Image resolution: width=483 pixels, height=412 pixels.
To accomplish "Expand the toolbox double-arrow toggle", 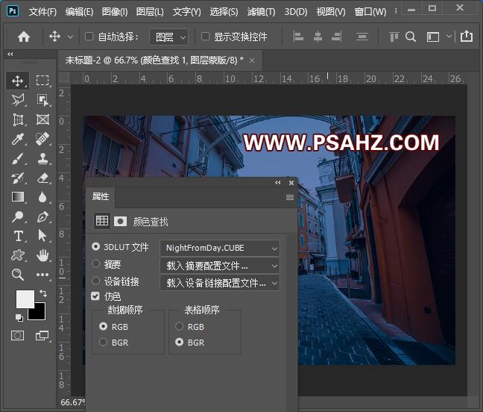I will point(10,54).
